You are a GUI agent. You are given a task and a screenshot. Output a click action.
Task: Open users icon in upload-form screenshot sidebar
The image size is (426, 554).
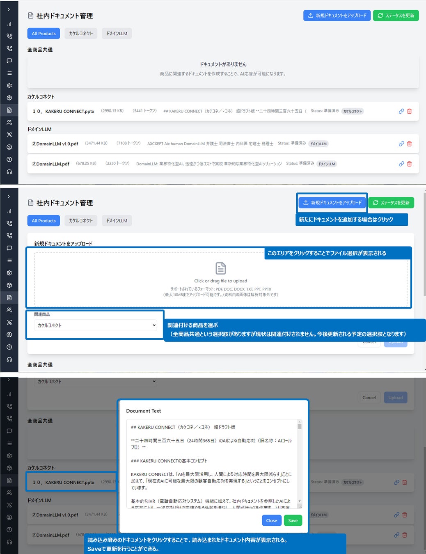click(x=9, y=310)
